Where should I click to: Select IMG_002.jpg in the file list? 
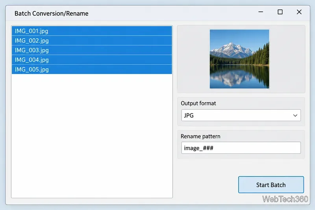pos(92,41)
